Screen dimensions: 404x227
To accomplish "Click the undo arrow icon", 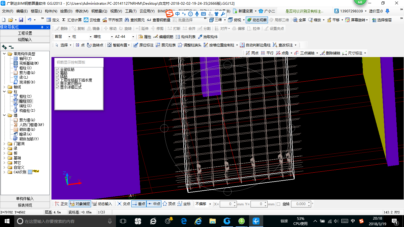I will coord(30,20).
